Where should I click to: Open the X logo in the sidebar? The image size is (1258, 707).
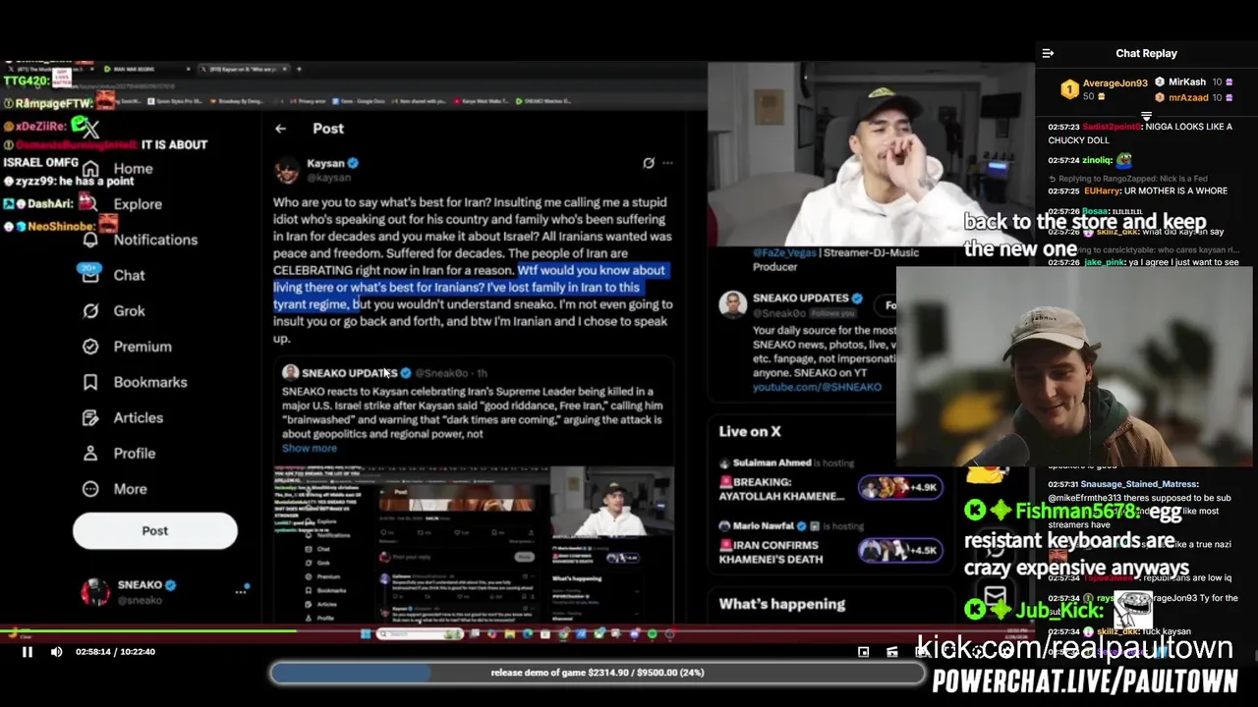[89, 129]
